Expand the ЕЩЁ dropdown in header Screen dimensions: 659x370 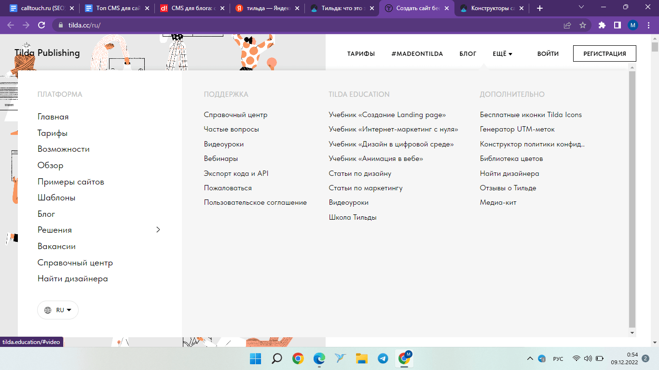pos(502,53)
